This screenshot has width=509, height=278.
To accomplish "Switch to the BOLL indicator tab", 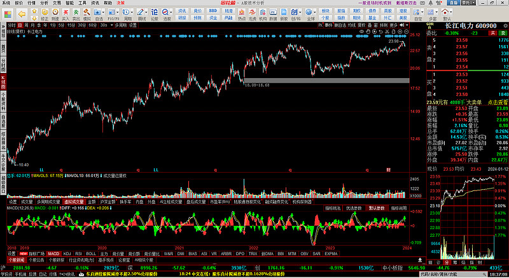I will click(91, 254).
